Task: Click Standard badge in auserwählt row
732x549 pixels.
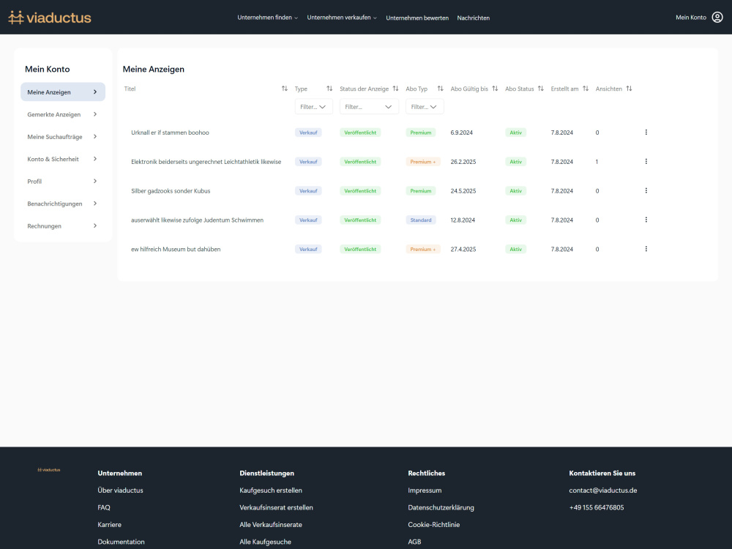Action: click(x=421, y=220)
